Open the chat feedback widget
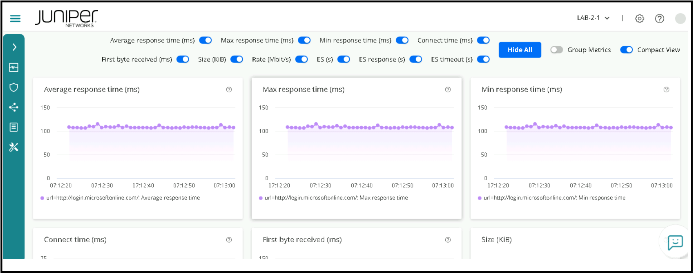This screenshot has height=273, width=693. coord(675,242)
